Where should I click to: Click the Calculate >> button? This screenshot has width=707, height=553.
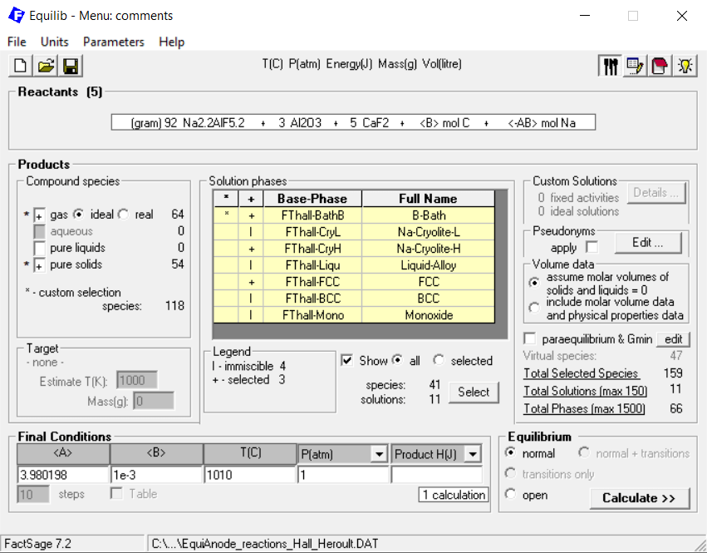pos(639,497)
